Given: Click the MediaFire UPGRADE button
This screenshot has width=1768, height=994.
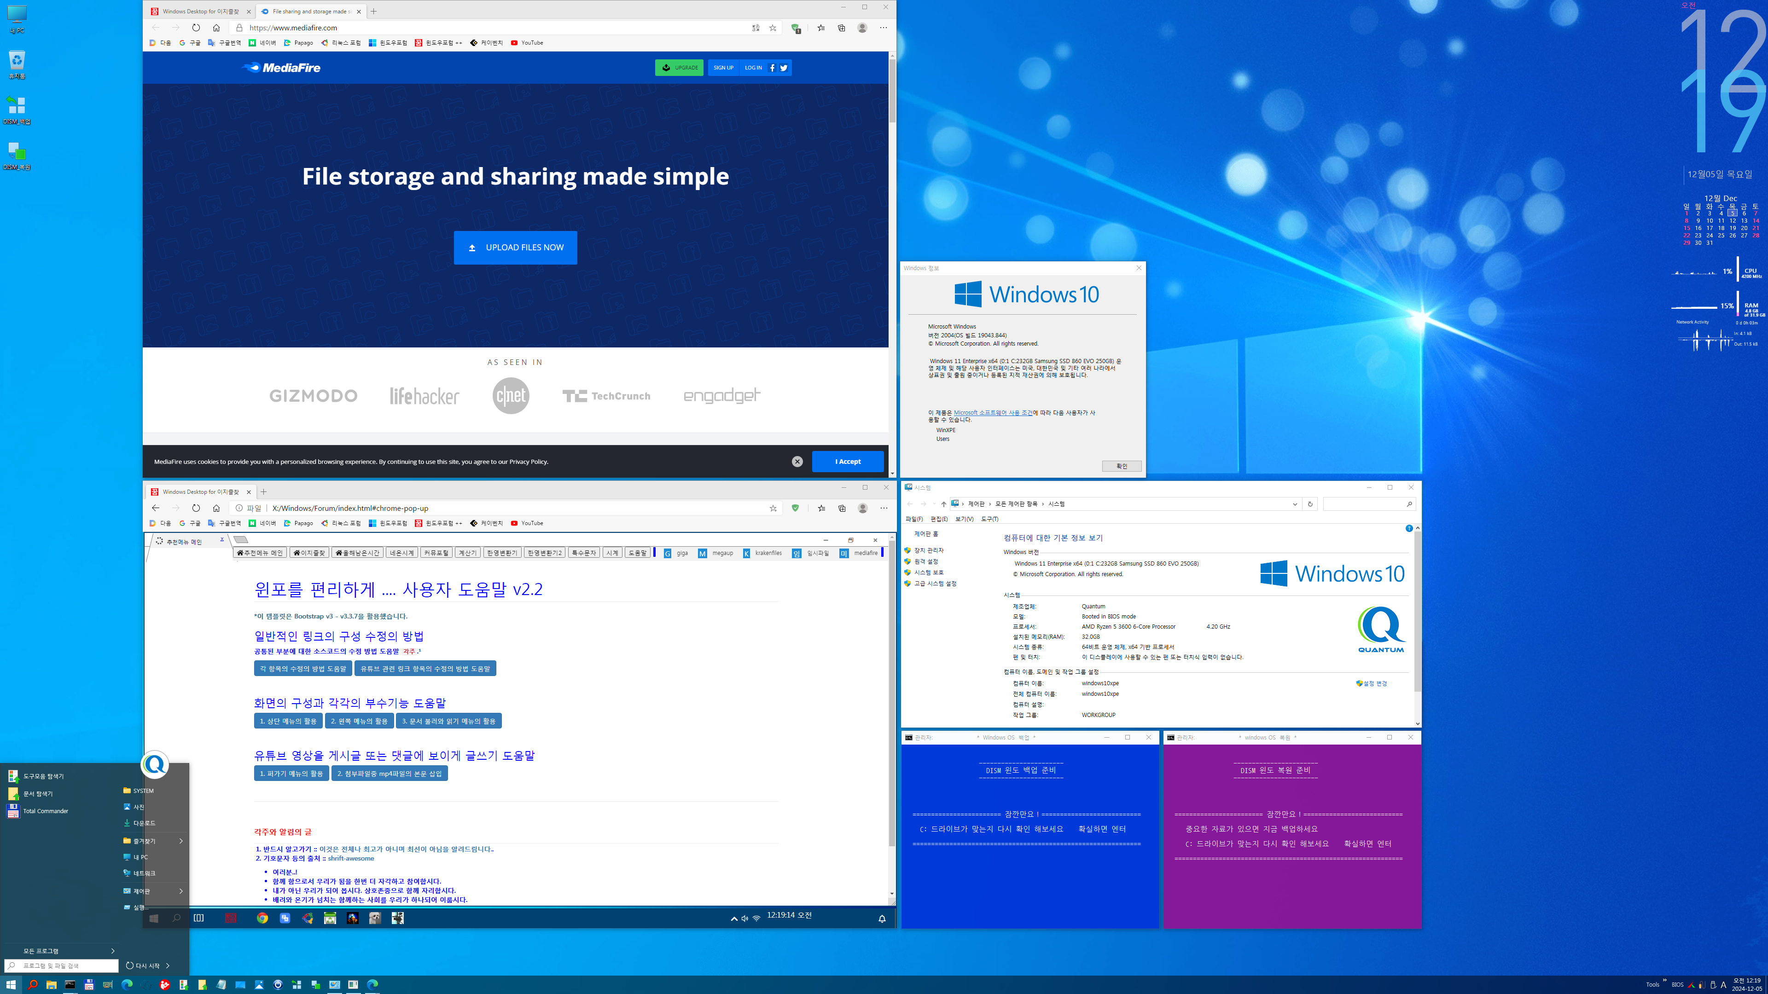Looking at the screenshot, I should point(679,68).
